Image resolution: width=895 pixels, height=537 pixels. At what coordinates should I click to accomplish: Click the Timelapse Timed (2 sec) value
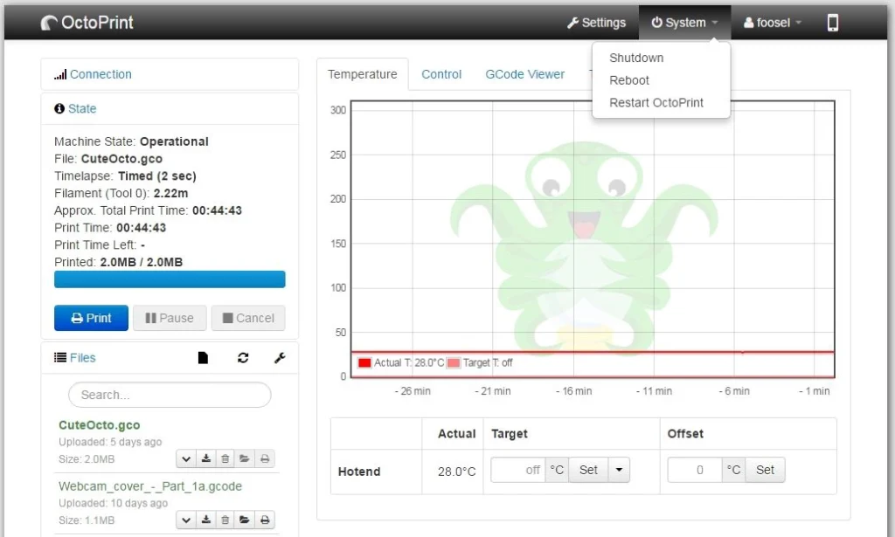(157, 176)
